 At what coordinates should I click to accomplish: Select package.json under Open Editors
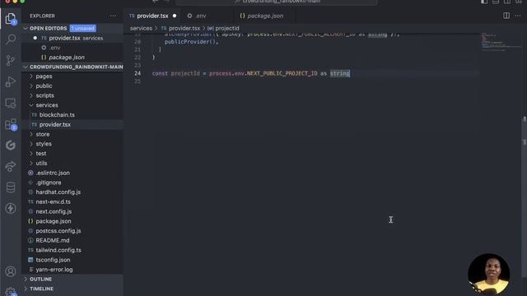coord(67,58)
